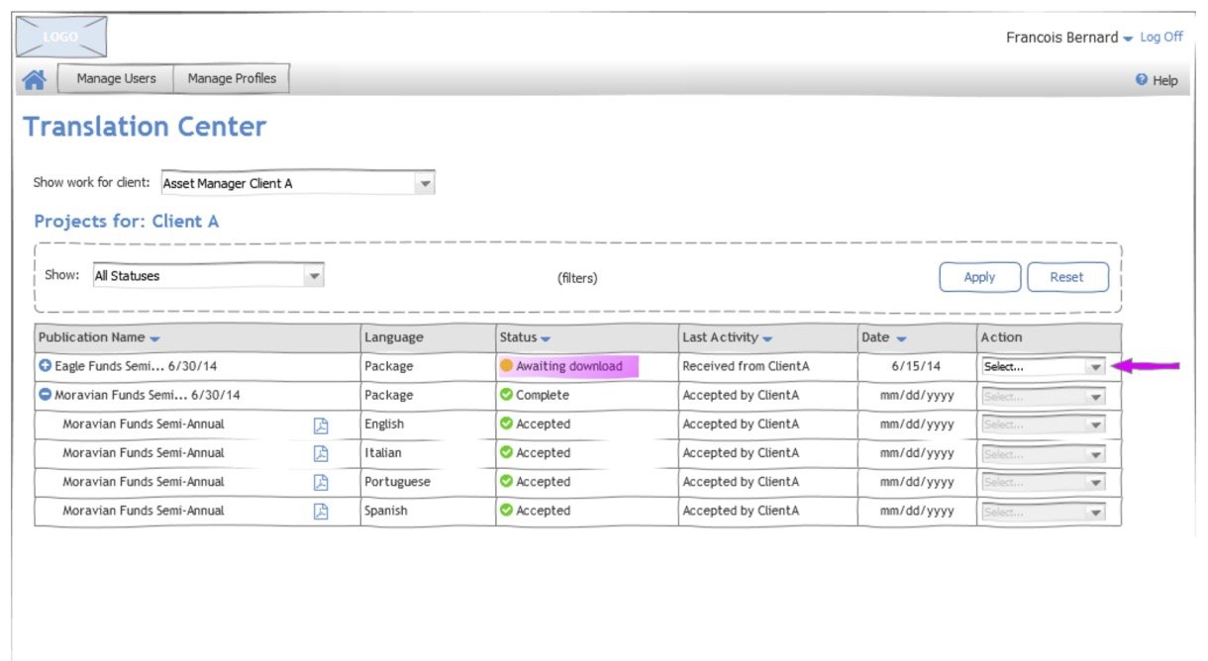This screenshot has width=1208, height=661.
Task: Click the LOGO placeholder image
Action: coord(60,38)
